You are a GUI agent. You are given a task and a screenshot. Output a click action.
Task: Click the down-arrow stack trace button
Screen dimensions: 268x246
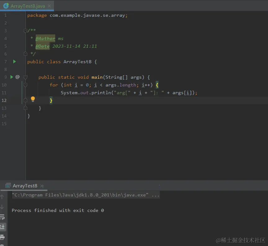click(x=2, y=207)
